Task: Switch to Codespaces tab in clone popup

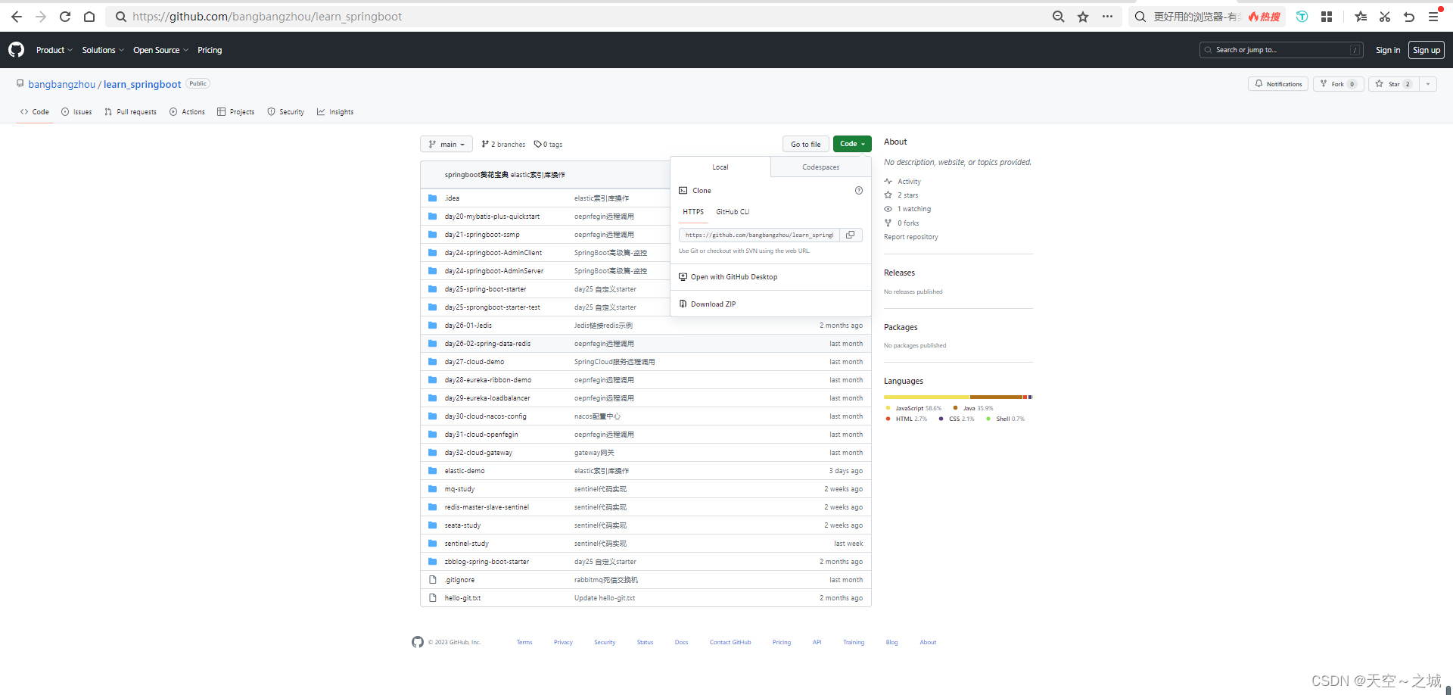Action: [x=821, y=167]
